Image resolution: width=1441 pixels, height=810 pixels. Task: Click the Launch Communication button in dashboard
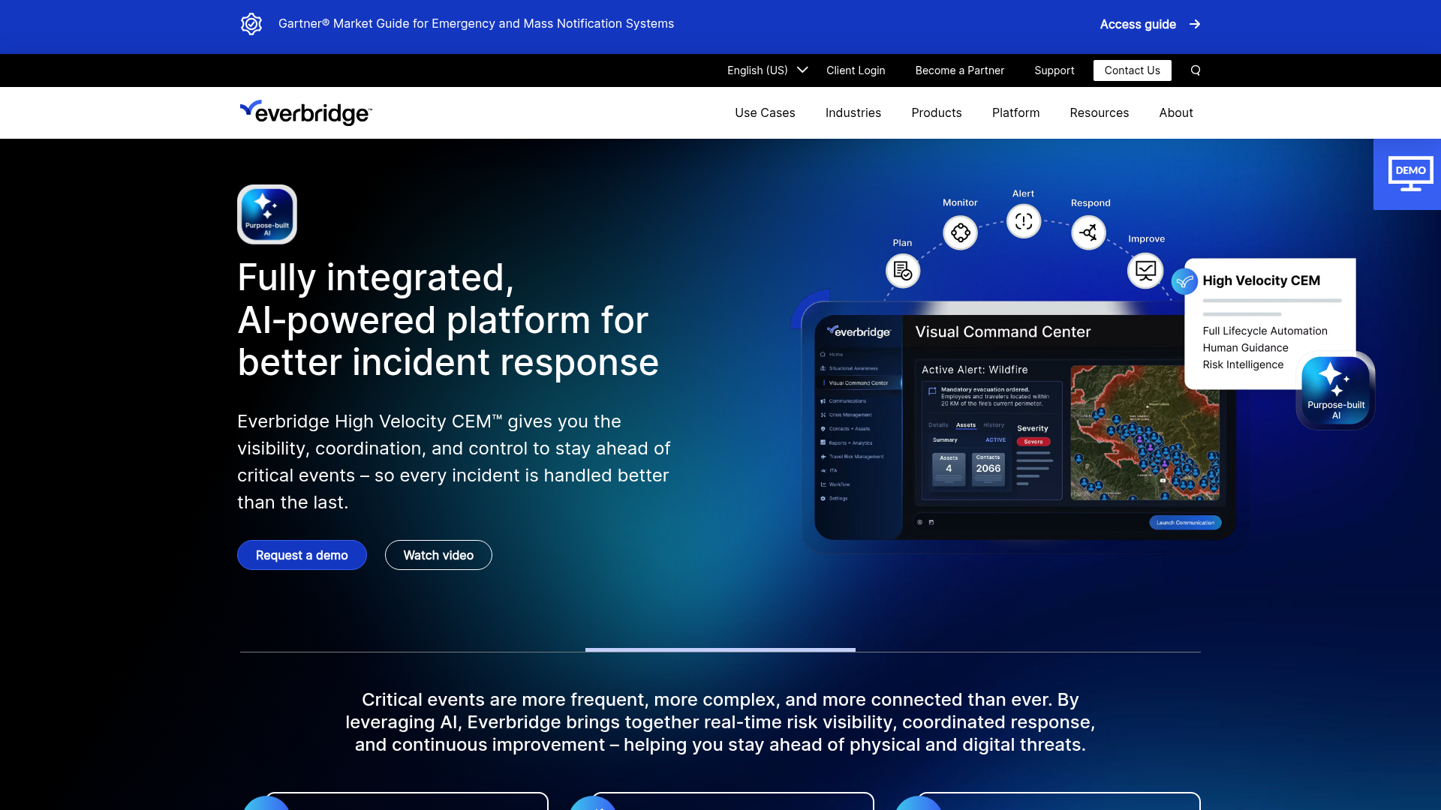point(1185,523)
